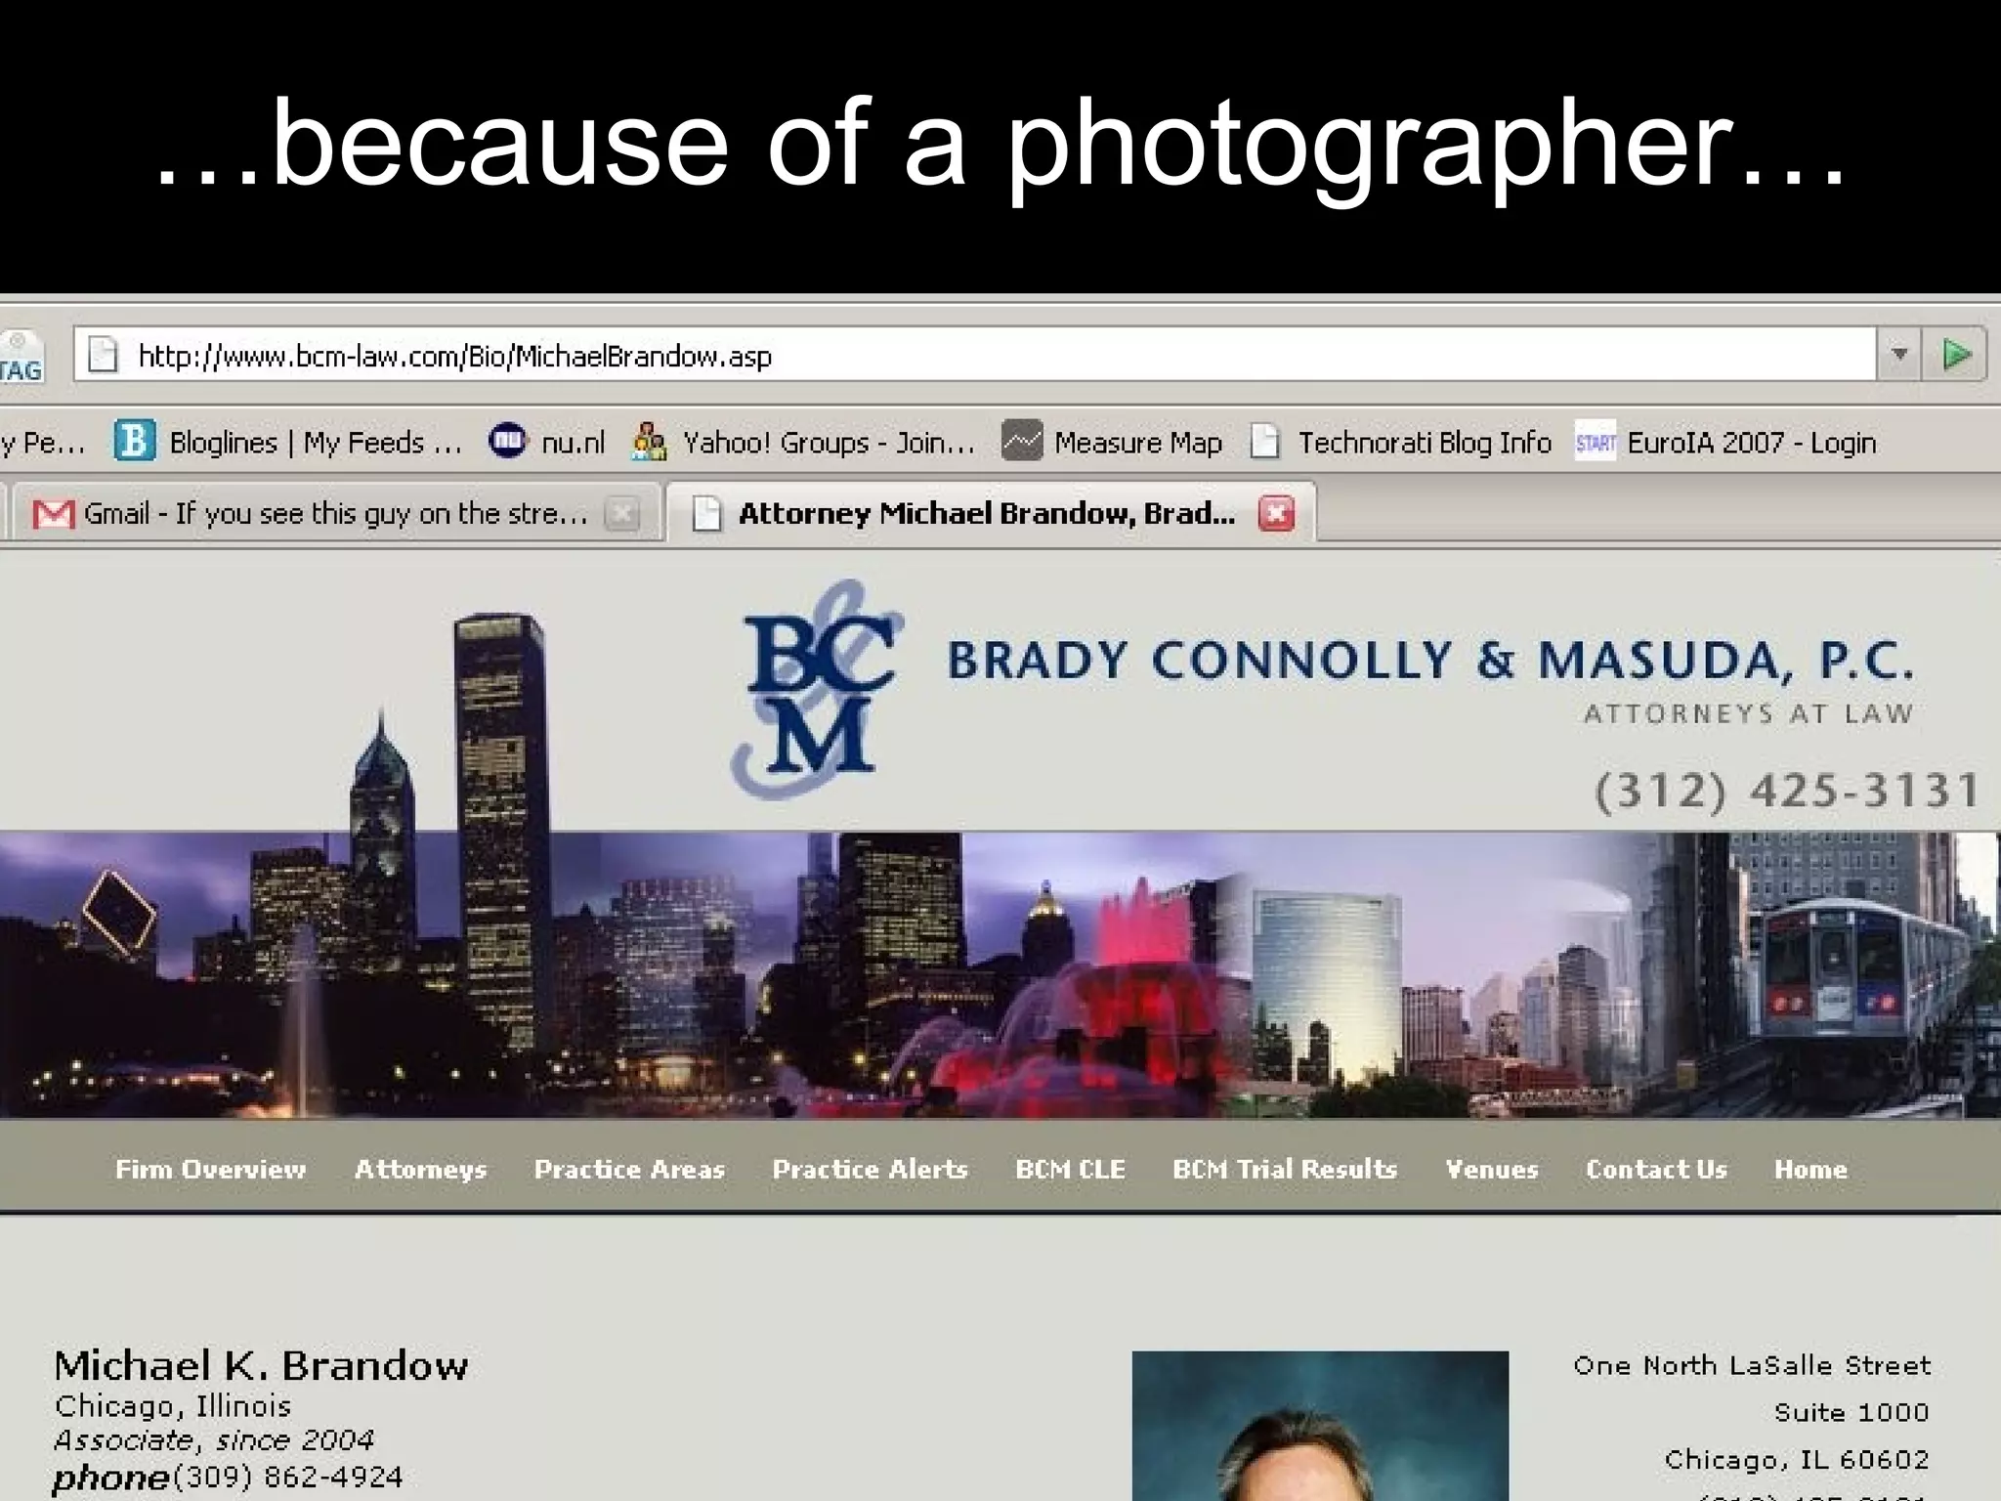Go to Home menu item
Viewport: 2001px width, 1501px height.
pyautogui.click(x=1810, y=1169)
